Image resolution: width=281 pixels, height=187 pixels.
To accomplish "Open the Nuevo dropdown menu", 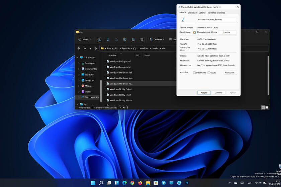I will click(85, 39).
